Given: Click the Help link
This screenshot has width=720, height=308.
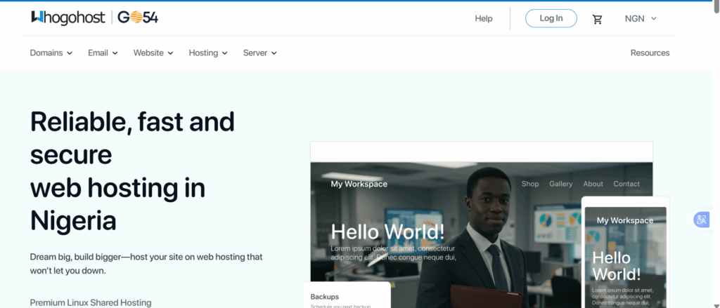Looking at the screenshot, I should point(484,18).
